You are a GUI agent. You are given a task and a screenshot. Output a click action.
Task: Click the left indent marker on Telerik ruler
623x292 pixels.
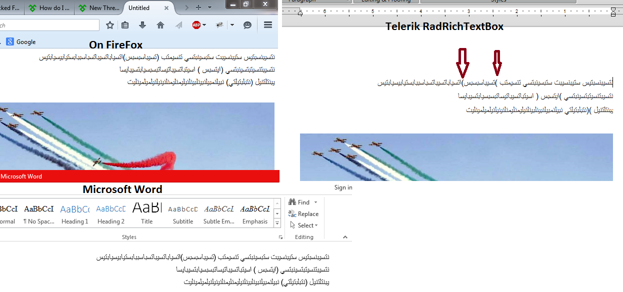[x=300, y=12]
